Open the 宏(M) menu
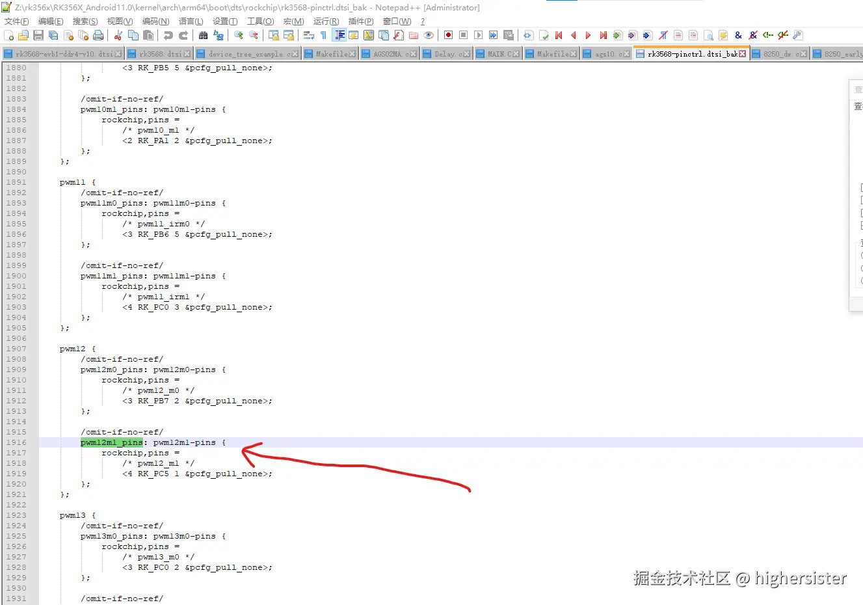863x605 pixels. click(x=293, y=21)
